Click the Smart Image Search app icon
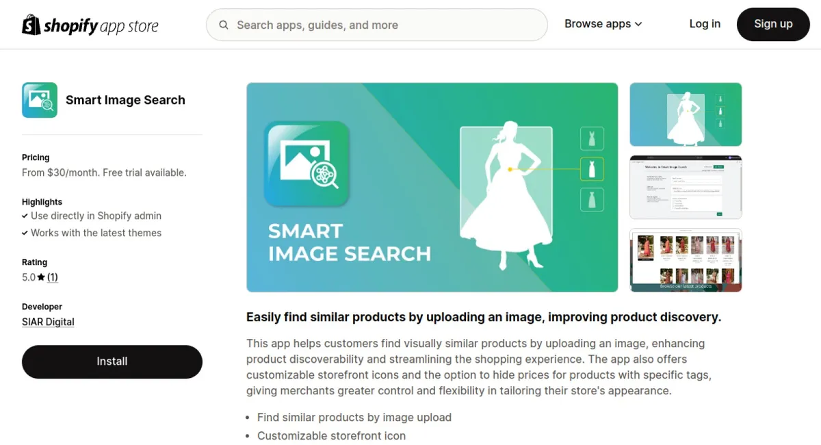Viewport: 821px width, 445px height. coord(40,100)
